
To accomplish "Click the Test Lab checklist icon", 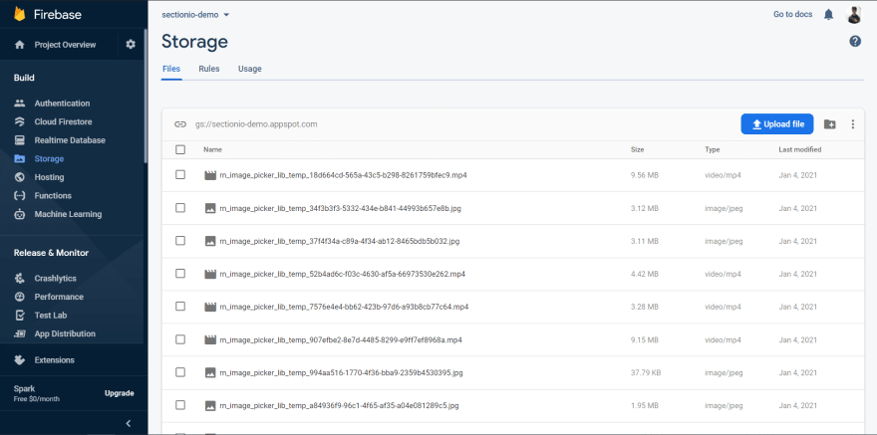I will click(20, 315).
